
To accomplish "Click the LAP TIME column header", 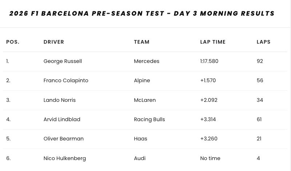I will point(213,42).
